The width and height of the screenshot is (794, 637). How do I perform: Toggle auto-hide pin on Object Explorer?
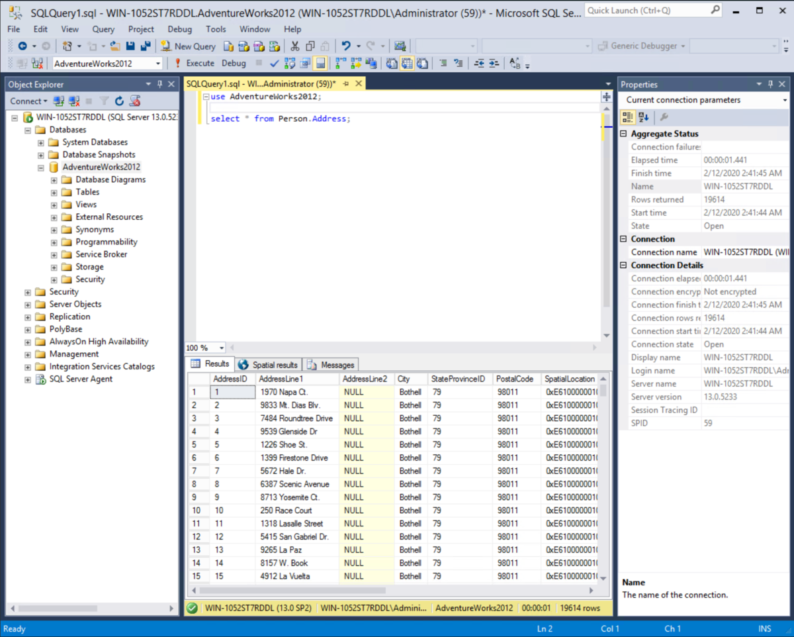pyautogui.click(x=159, y=84)
